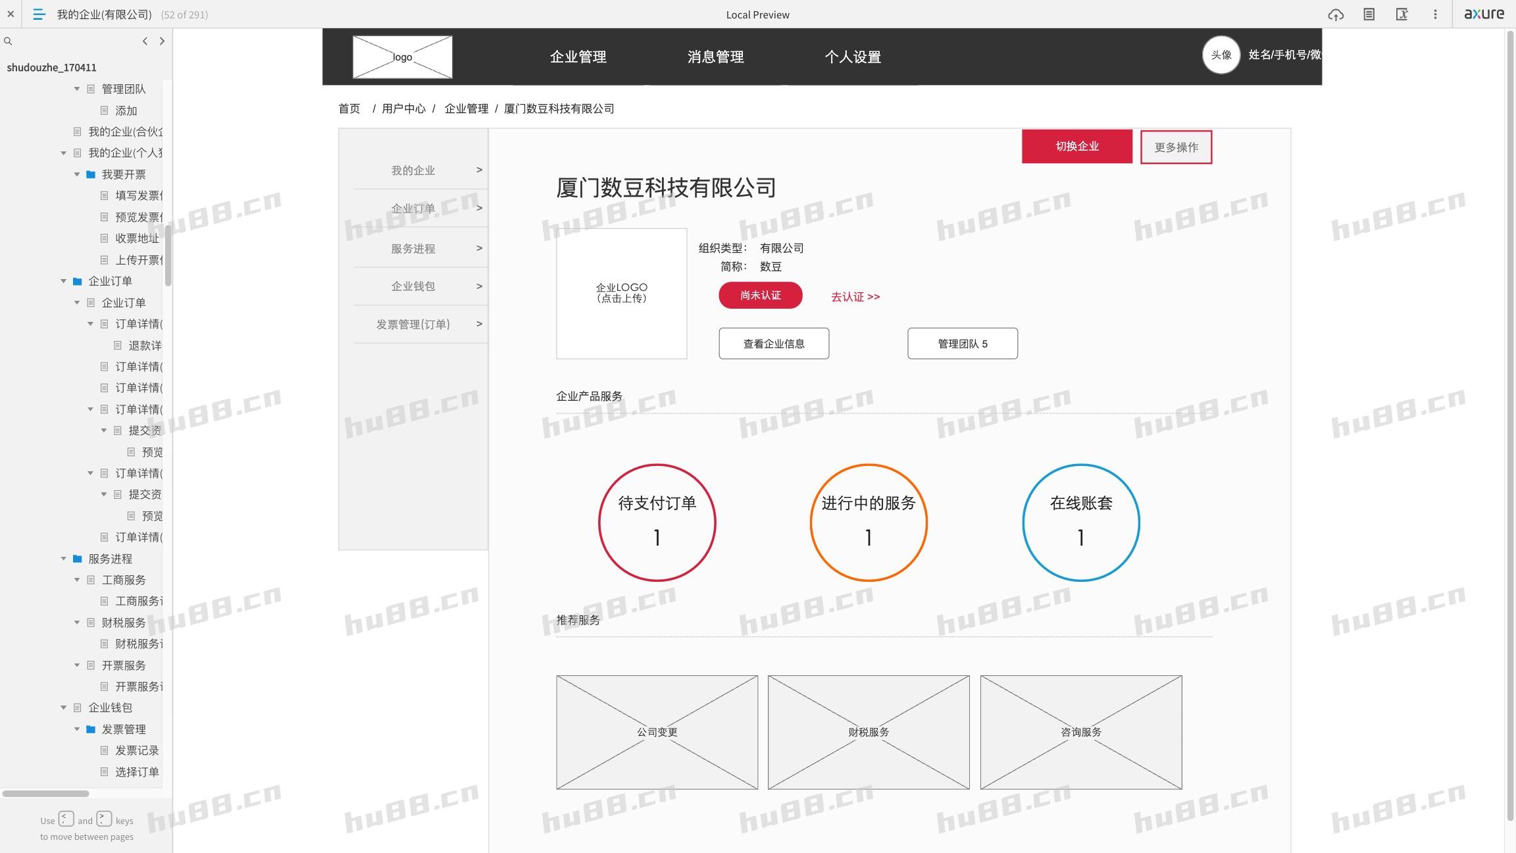Go to next page using right arrow icon
This screenshot has width=1516, height=853.
pos(162,41)
